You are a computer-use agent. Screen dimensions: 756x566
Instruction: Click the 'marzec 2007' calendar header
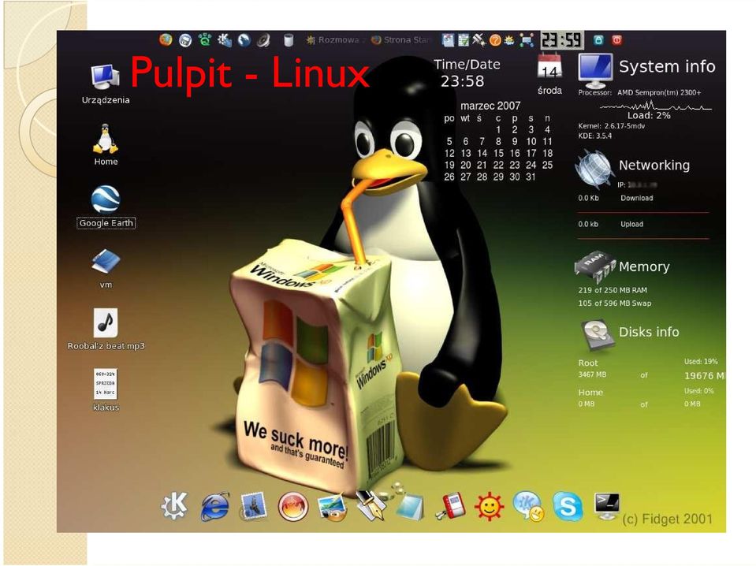(490, 106)
